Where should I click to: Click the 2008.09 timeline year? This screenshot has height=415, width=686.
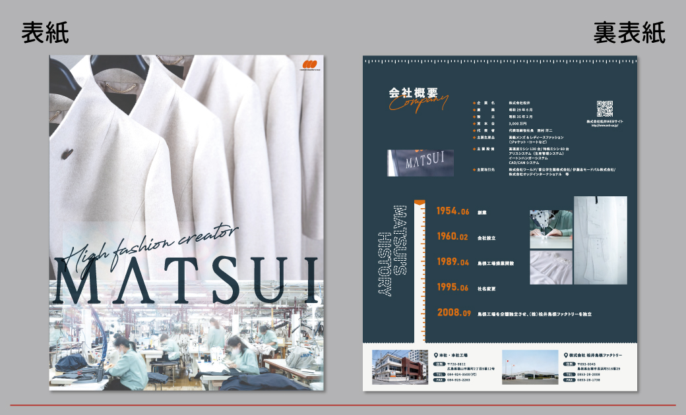tap(454, 313)
